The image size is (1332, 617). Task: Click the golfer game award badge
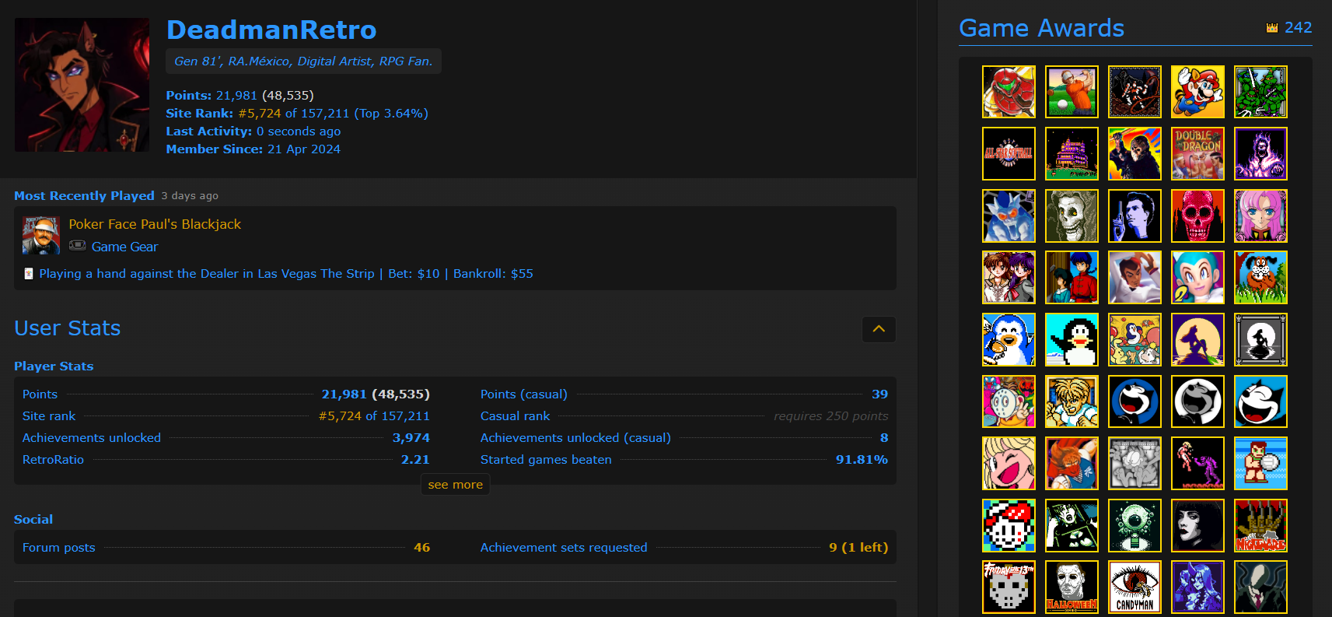point(1072,92)
